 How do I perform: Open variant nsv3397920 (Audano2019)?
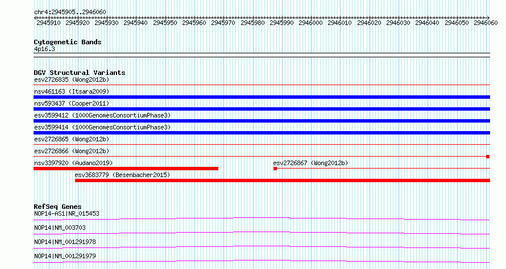[73, 163]
